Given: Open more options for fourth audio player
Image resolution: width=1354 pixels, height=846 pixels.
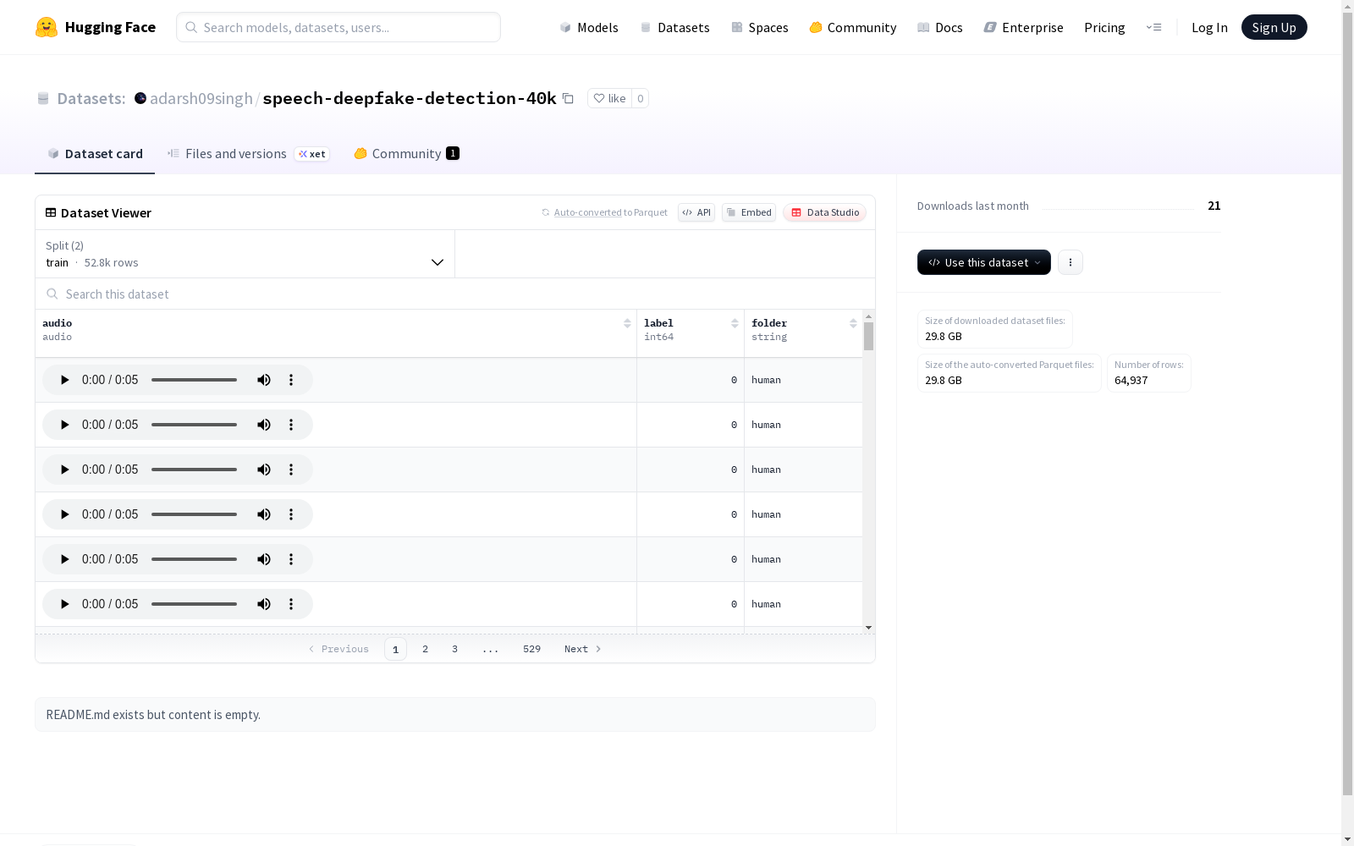Looking at the screenshot, I should pos(291,514).
